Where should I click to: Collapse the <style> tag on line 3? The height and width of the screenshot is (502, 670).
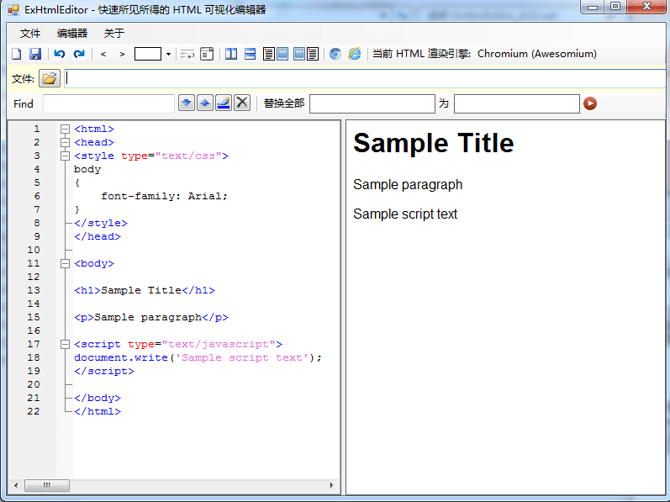click(65, 156)
